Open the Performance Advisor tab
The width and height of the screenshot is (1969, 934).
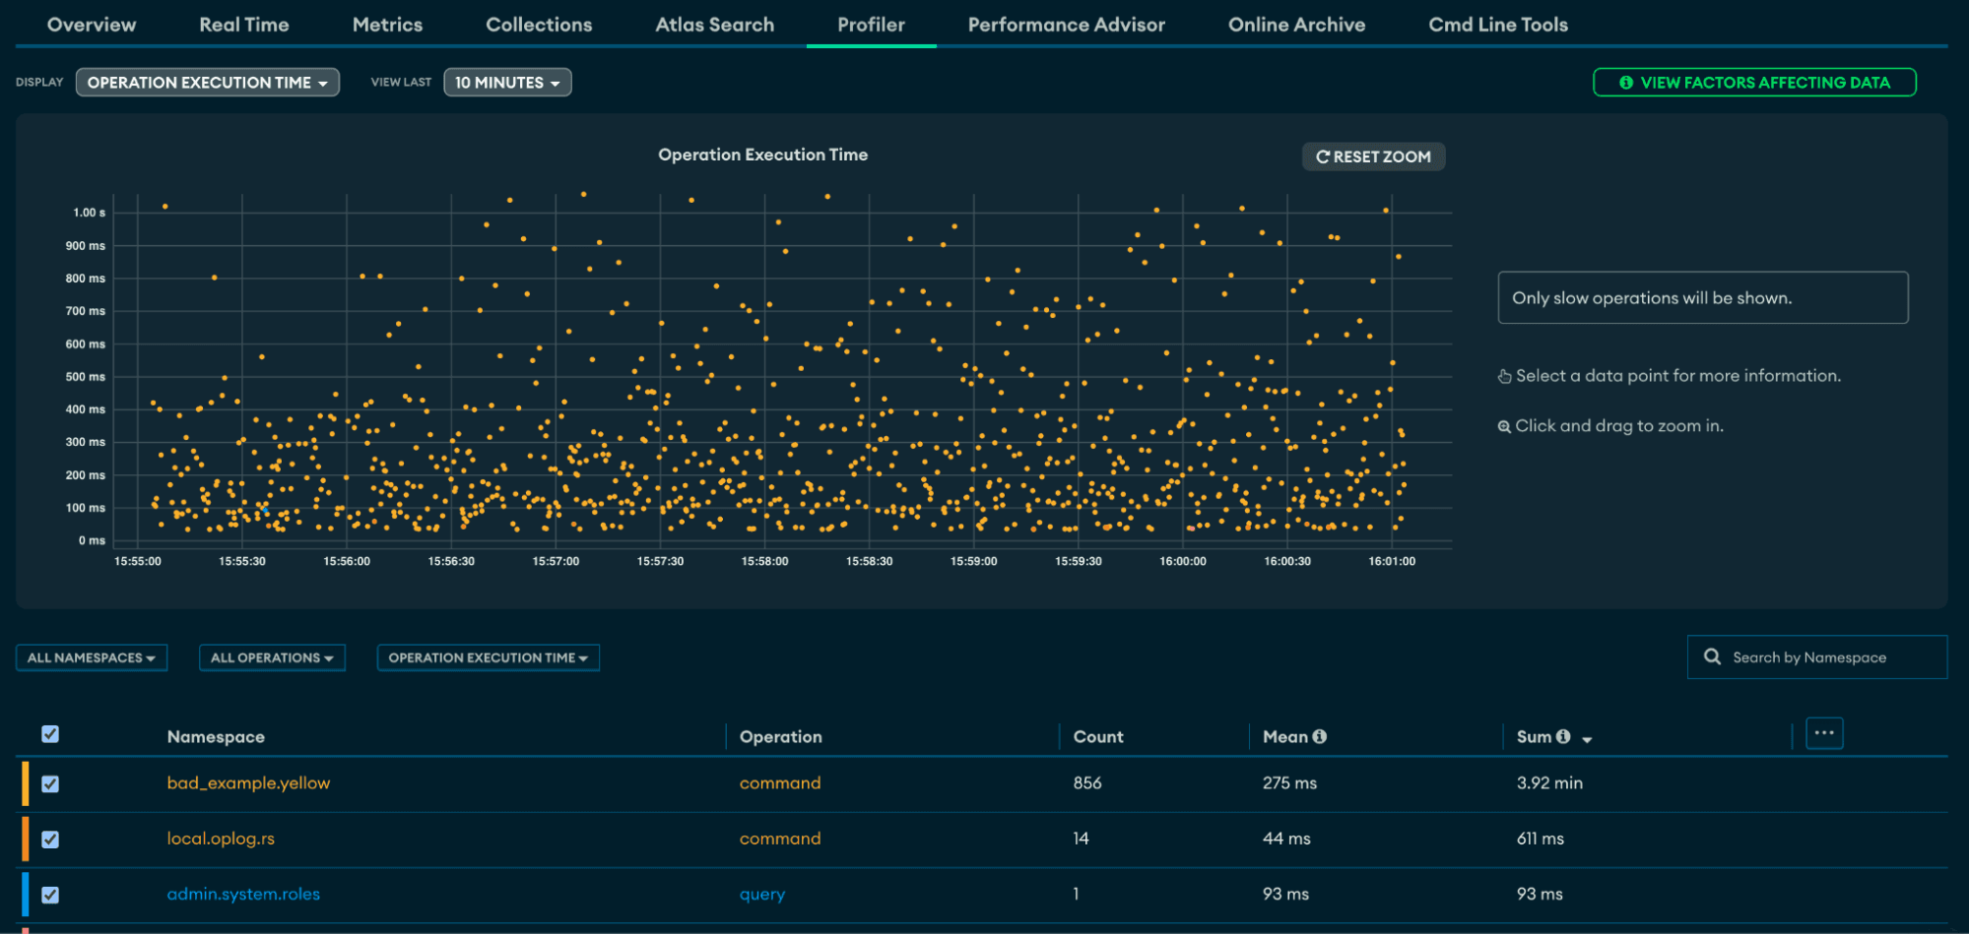pyautogui.click(x=1066, y=25)
